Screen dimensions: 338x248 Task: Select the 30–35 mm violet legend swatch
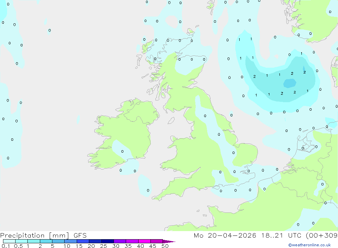120,241
